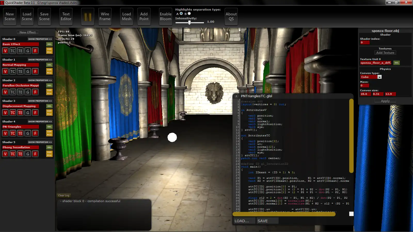The image size is (413, 232).
Task: Edit convex size 8.31 field
Action: click(x=378, y=94)
